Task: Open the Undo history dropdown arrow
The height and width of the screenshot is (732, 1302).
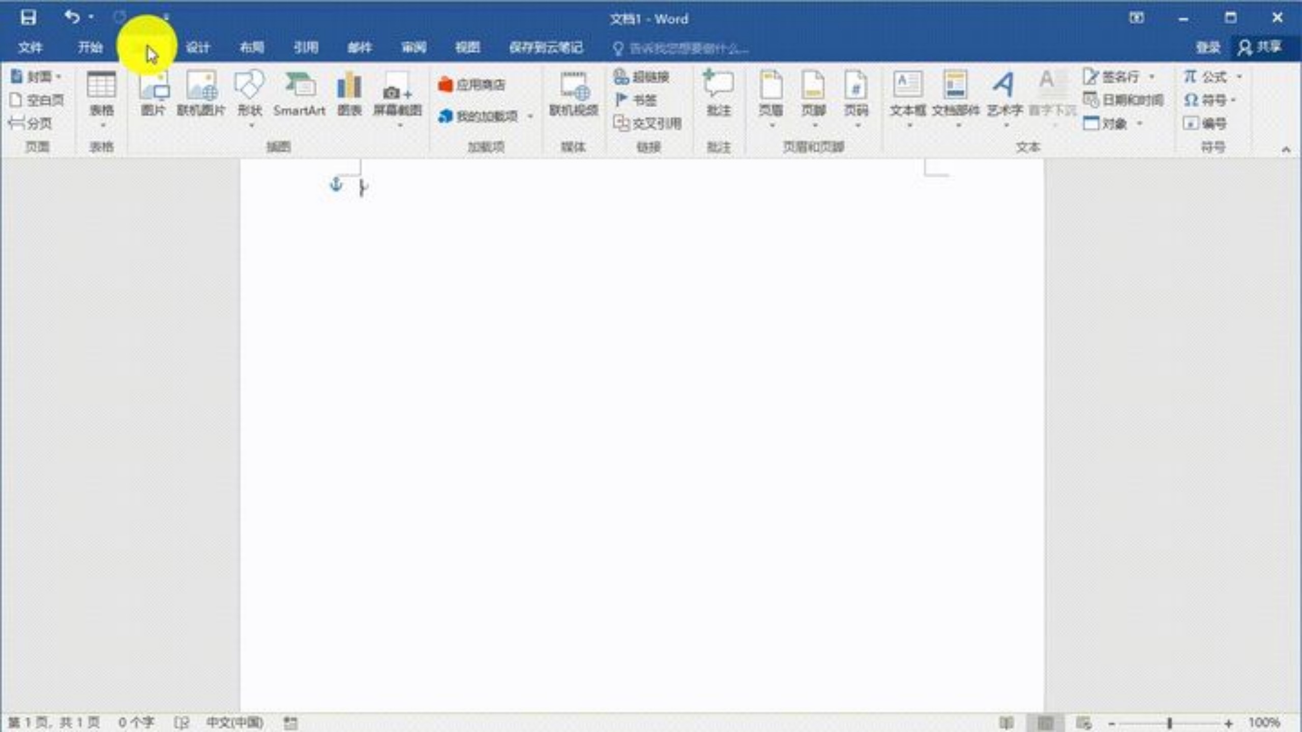Action: pyautogui.click(x=91, y=17)
